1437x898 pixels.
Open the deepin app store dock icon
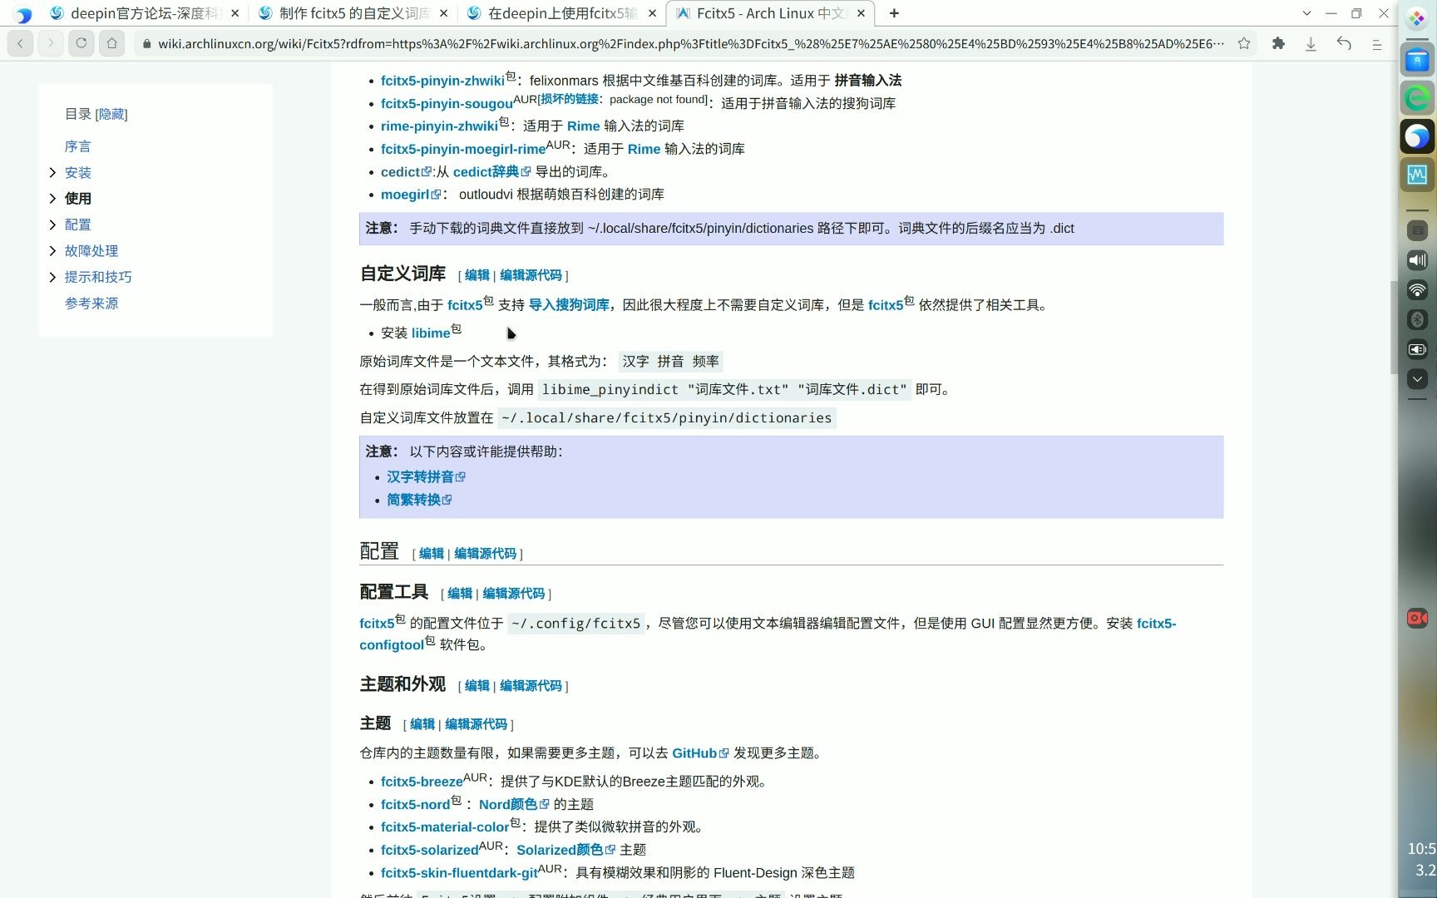(1417, 60)
